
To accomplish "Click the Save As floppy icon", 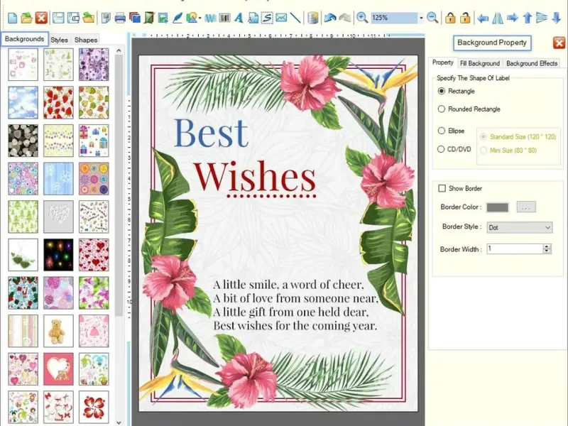I will click(73, 17).
